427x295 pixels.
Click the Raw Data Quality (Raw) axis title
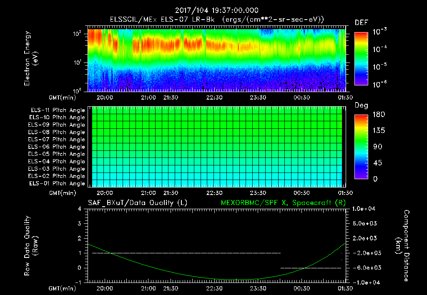[31, 246]
